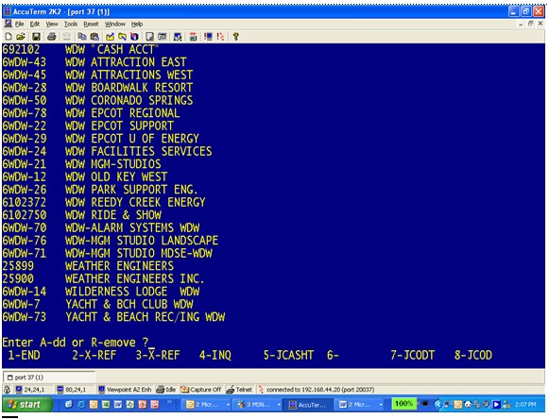The image size is (549, 419).
Task: Click the Copy icon in toolbar
Action: click(x=82, y=37)
